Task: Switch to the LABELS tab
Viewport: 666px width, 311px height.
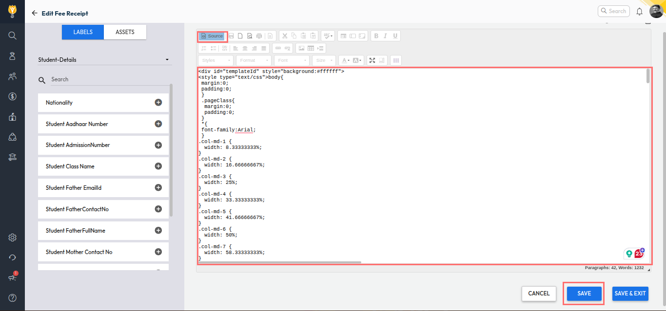Action: pyautogui.click(x=83, y=32)
